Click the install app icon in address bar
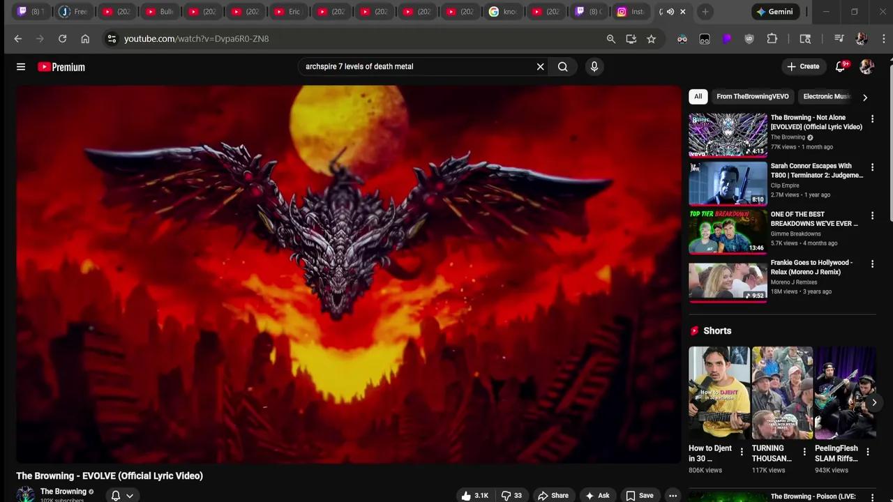Viewport: 893px width, 502px height. 631,39
